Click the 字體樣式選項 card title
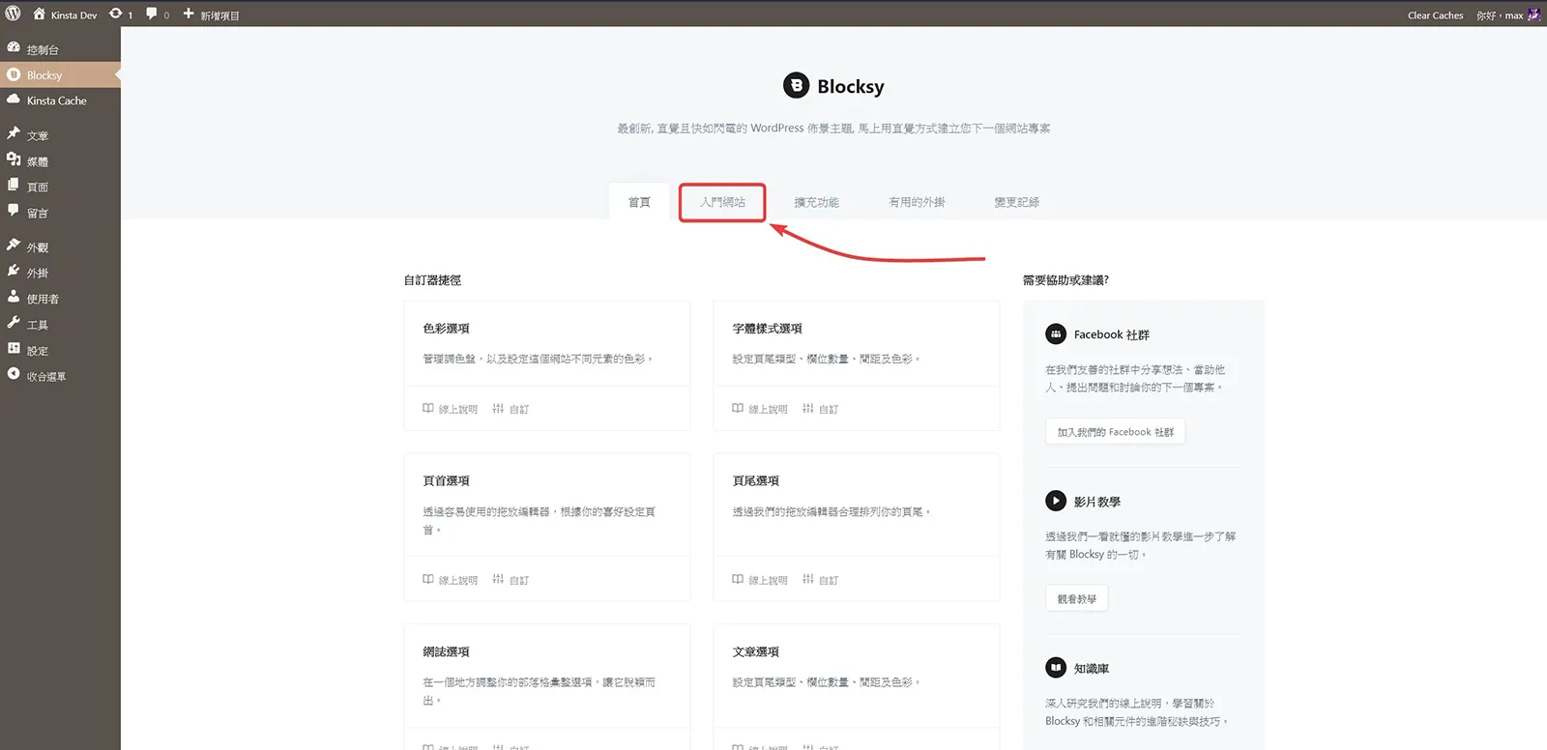This screenshot has width=1547, height=750. click(767, 329)
